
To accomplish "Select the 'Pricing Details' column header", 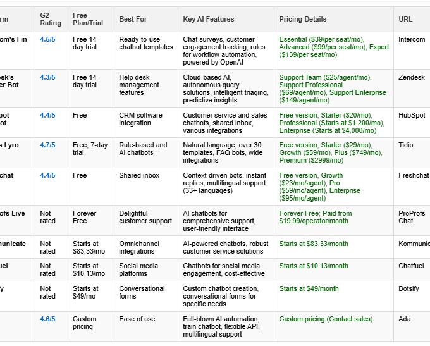I will [303, 20].
